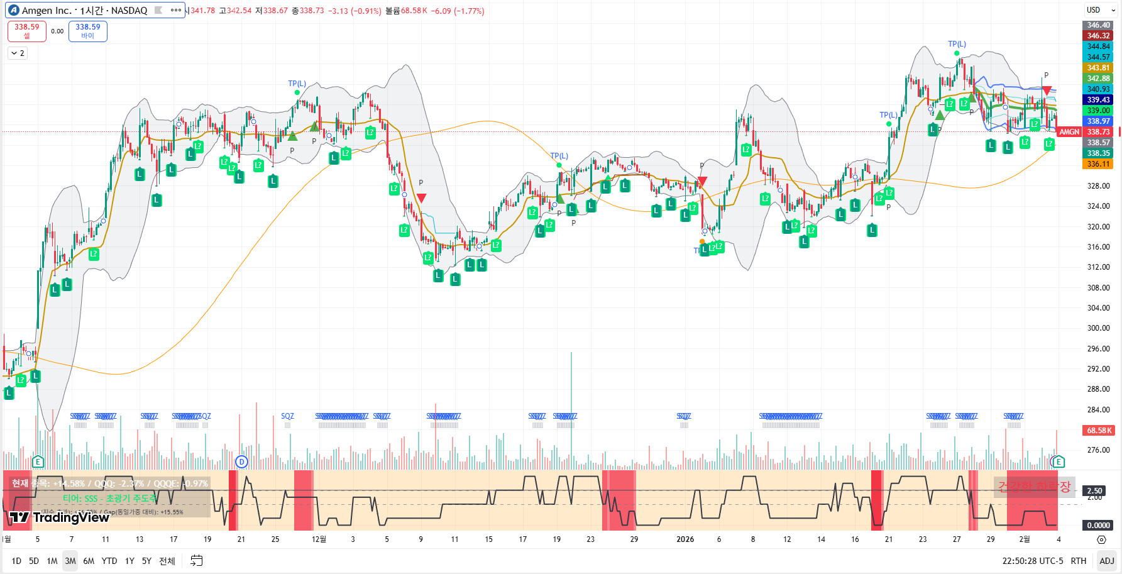Select the 1M date range
This screenshot has width=1122, height=574.
(x=52, y=561)
